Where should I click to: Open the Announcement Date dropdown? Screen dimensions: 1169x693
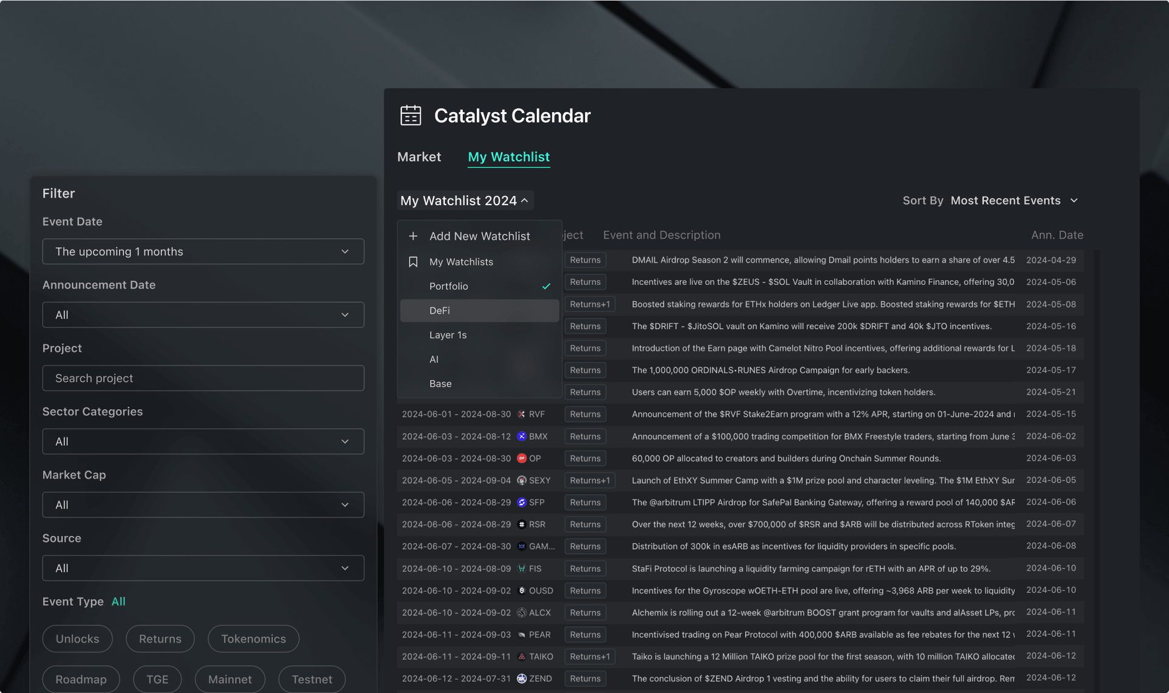[203, 315]
